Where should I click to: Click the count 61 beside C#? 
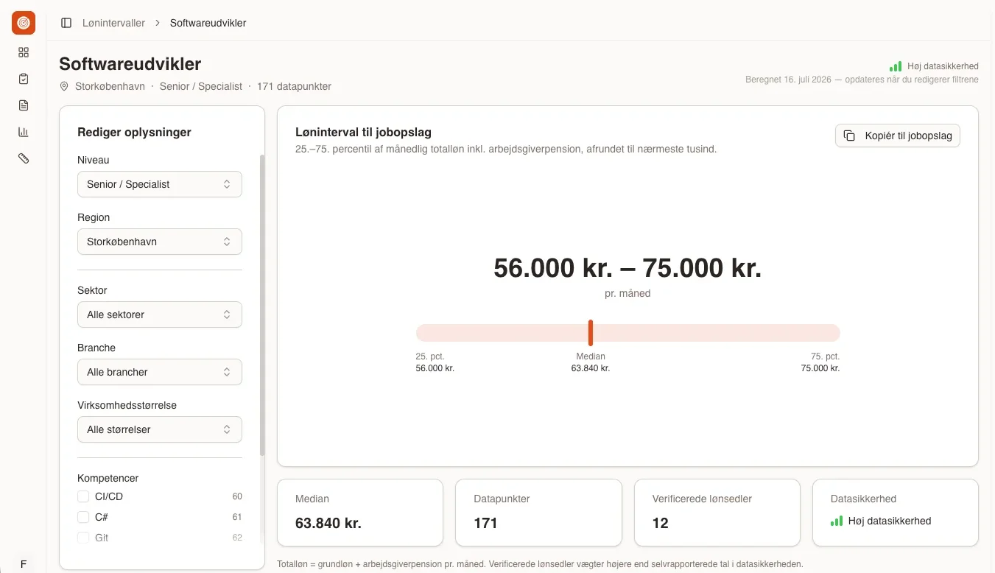(x=237, y=517)
